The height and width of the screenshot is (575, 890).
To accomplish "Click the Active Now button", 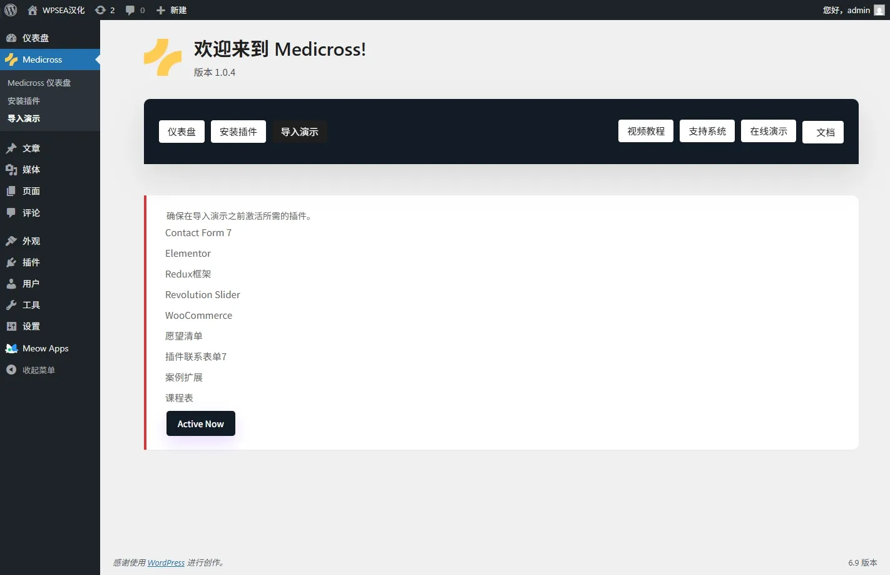I will tap(200, 424).
